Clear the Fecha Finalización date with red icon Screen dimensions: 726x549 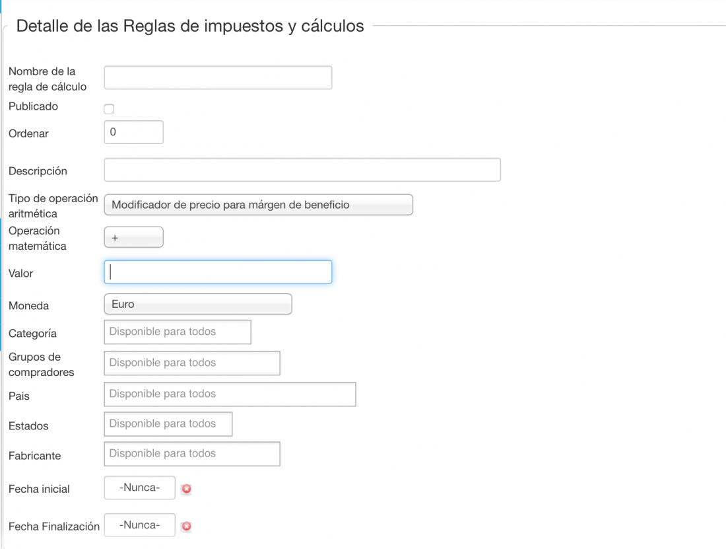(x=187, y=527)
